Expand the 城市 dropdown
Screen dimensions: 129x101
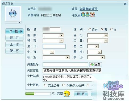pyautogui.click(x=53, y=41)
